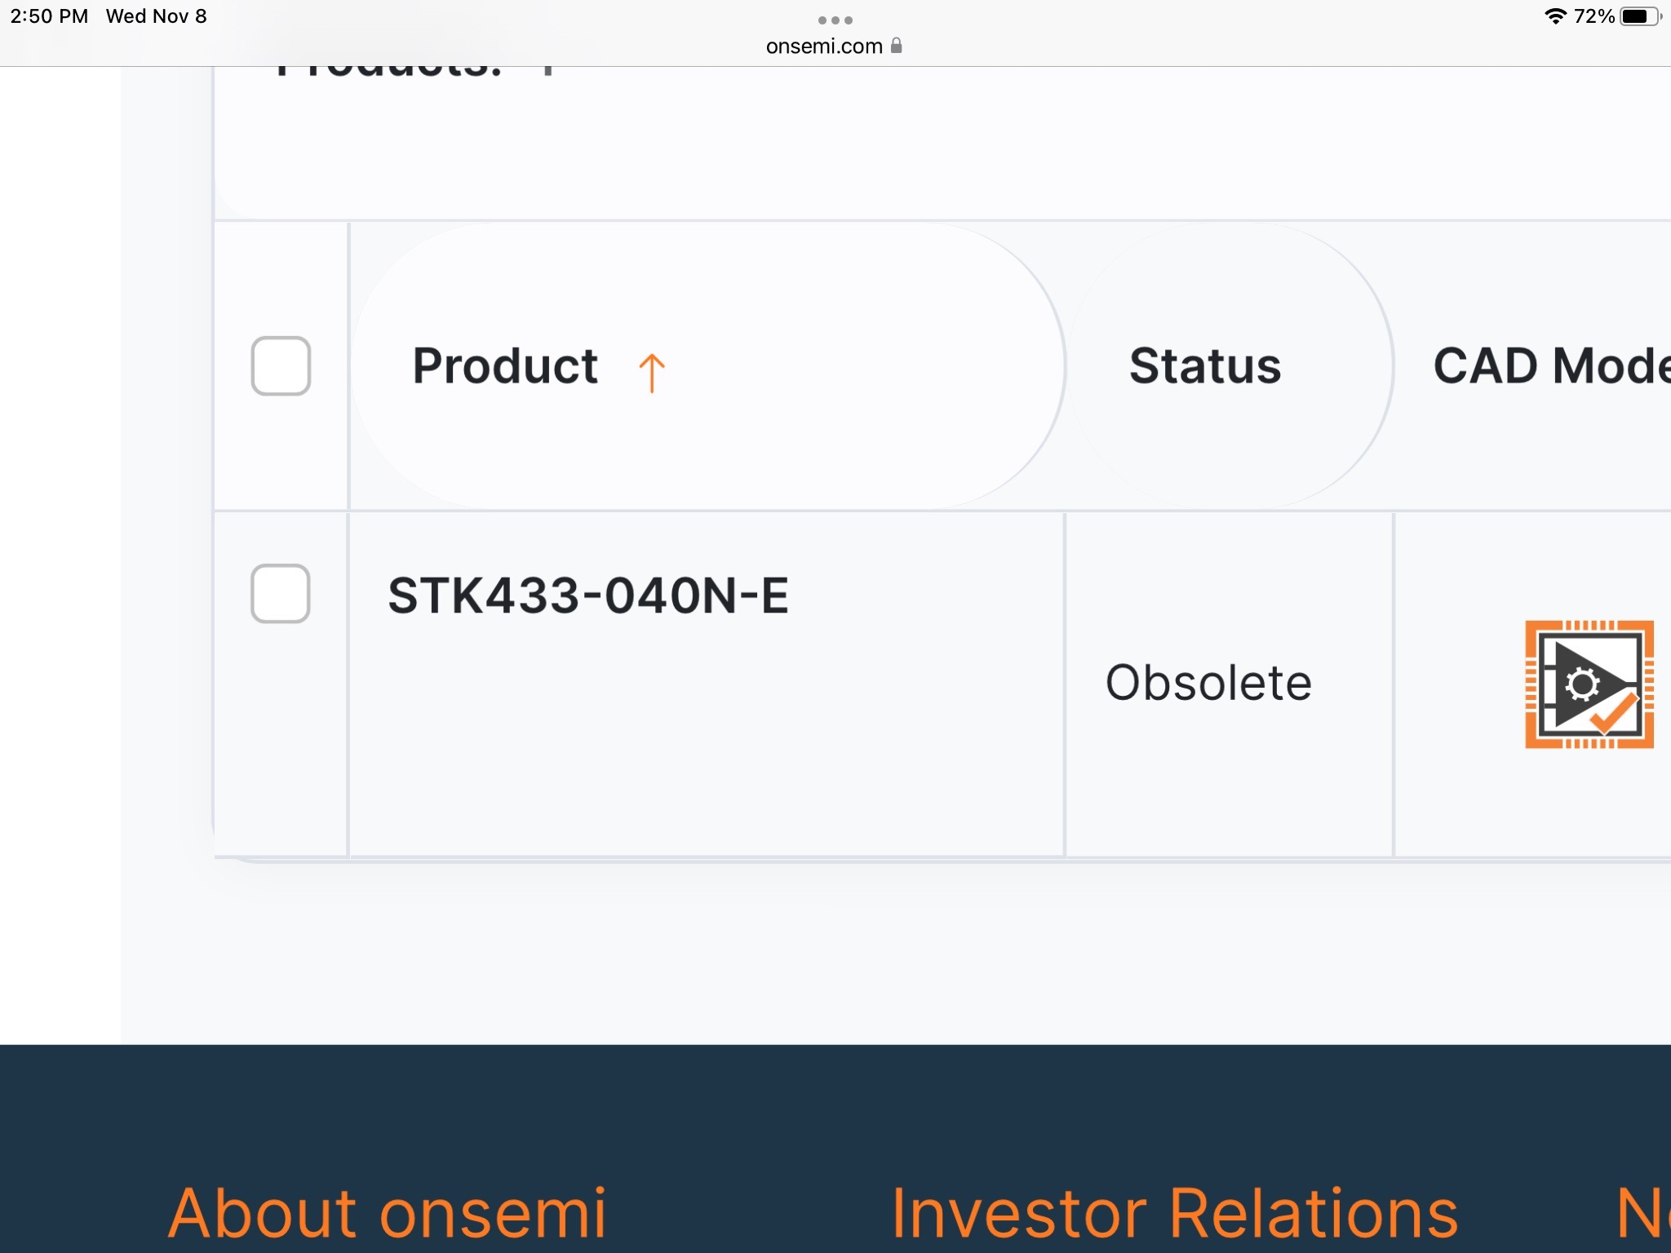Tap the three-dot multitasking icon
Screen dimensions: 1671x1253
click(x=835, y=20)
